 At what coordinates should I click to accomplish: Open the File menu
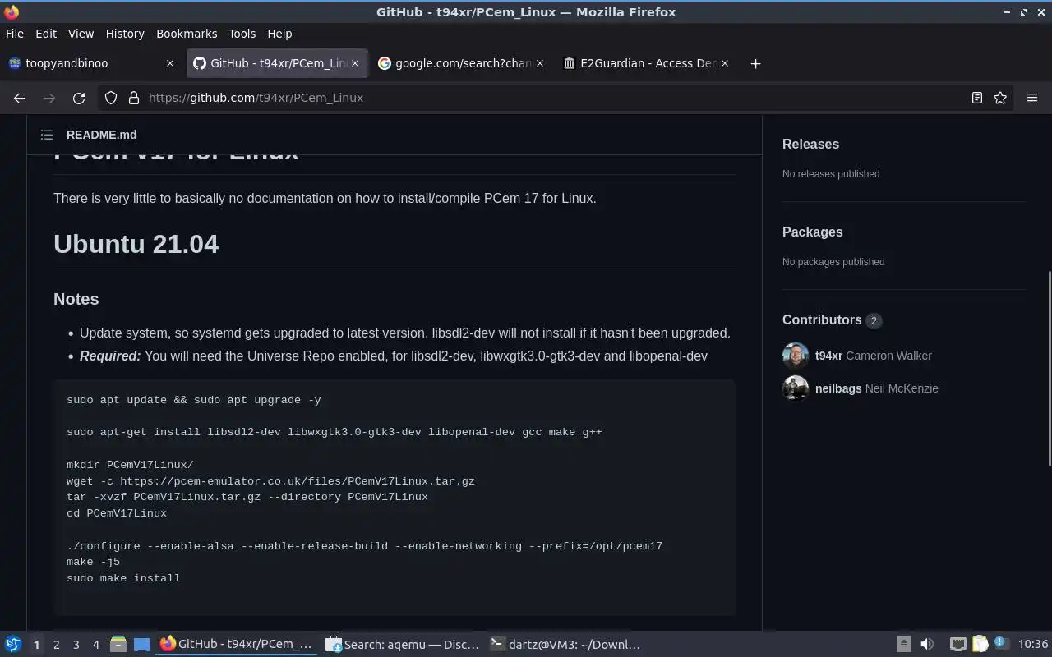pyautogui.click(x=14, y=34)
